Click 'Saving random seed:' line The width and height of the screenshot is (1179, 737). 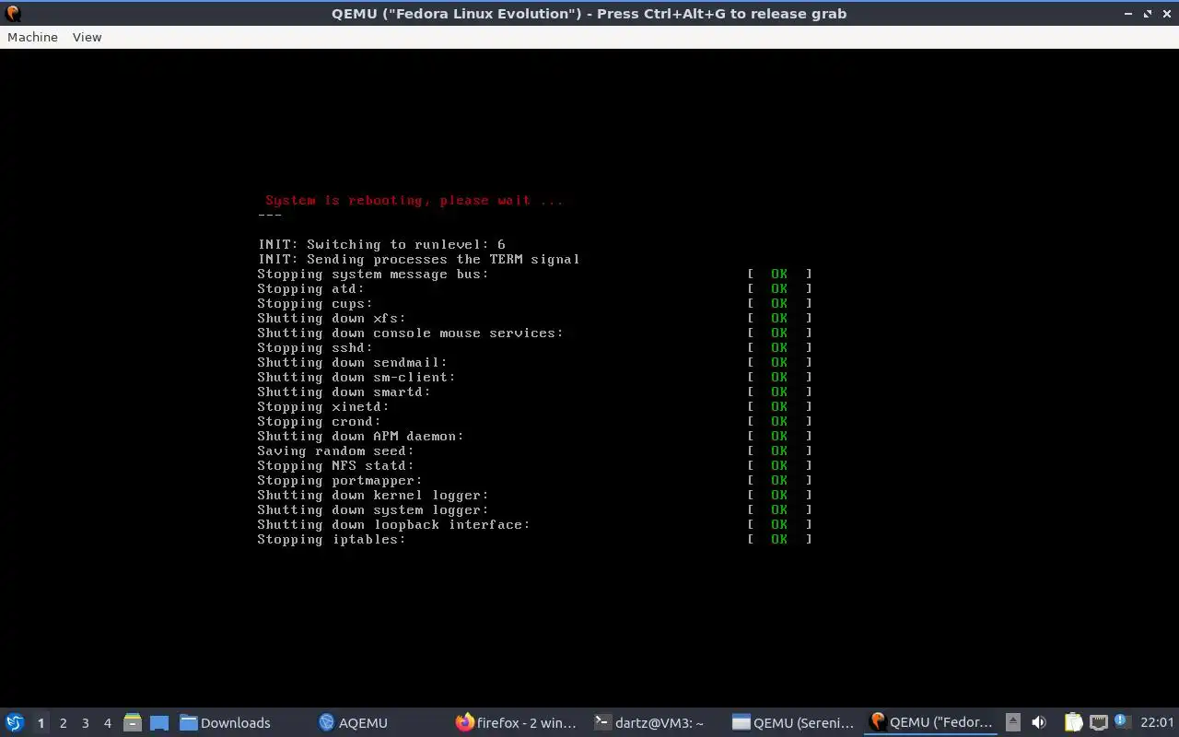point(336,450)
